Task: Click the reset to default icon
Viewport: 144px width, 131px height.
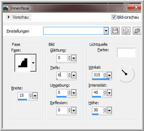Action: pyautogui.click(x=137, y=31)
